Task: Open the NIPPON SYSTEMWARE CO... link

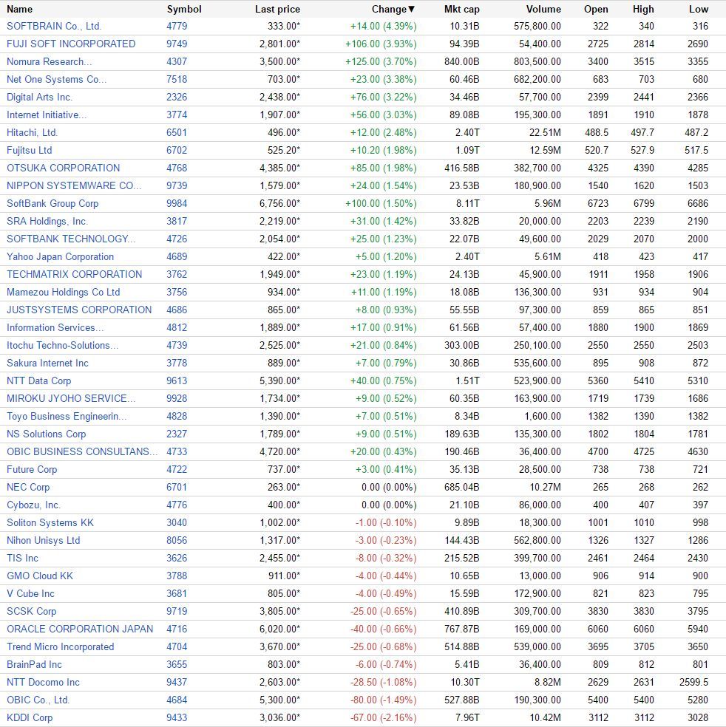Action: pos(74,186)
